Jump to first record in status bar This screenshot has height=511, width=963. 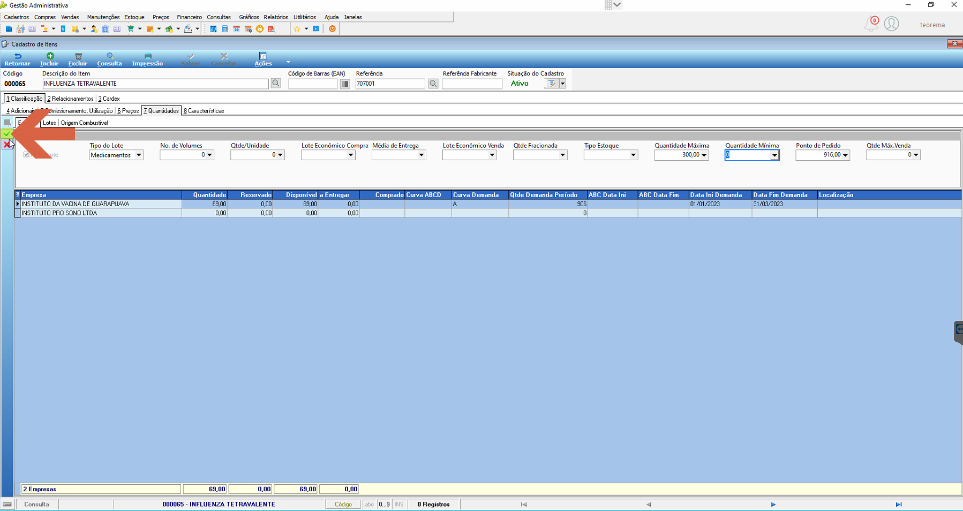pos(523,505)
